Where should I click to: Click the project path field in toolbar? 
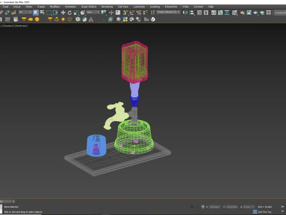click(280, 13)
